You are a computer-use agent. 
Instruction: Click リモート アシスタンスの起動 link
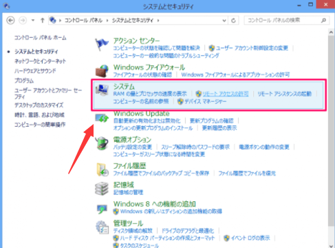coord(284,94)
